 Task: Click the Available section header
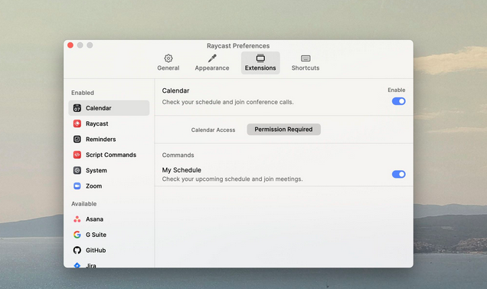[x=84, y=204]
